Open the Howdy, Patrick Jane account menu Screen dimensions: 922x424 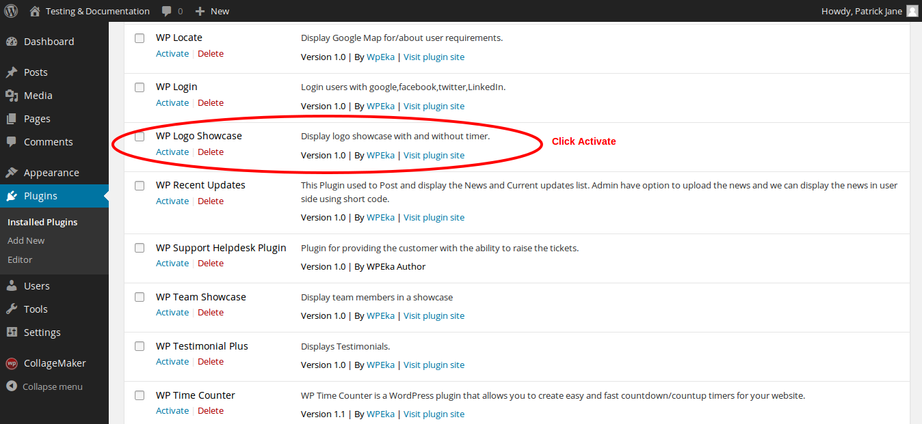(x=861, y=11)
